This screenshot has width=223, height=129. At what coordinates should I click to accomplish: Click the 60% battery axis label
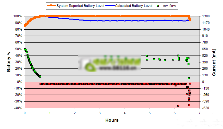[x=18, y=42]
